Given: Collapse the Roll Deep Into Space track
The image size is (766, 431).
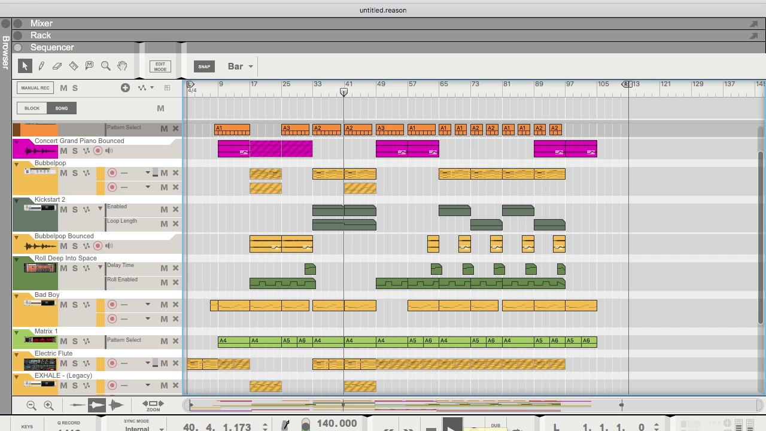Looking at the screenshot, I should (x=17, y=259).
